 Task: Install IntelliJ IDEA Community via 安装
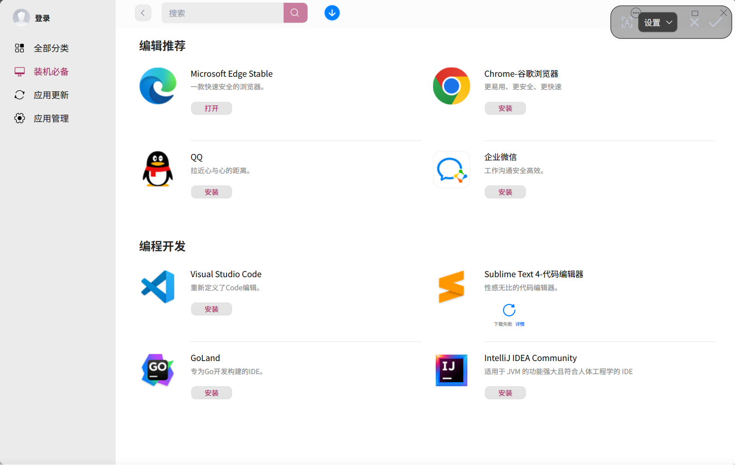click(505, 393)
